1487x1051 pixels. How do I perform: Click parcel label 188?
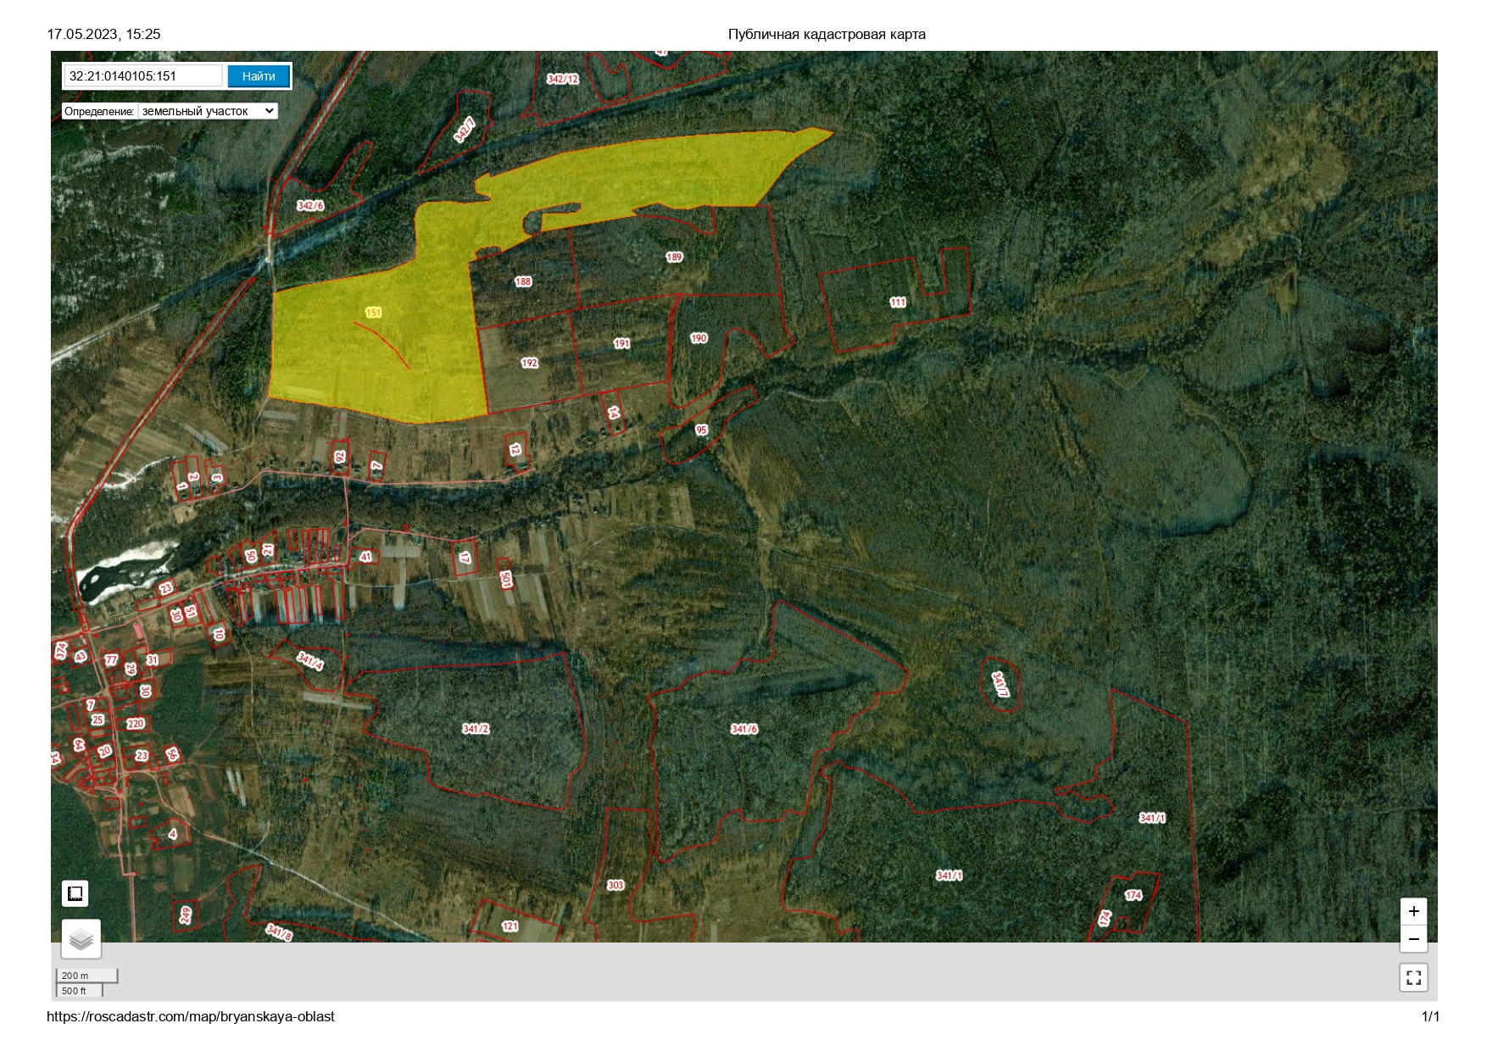click(523, 281)
